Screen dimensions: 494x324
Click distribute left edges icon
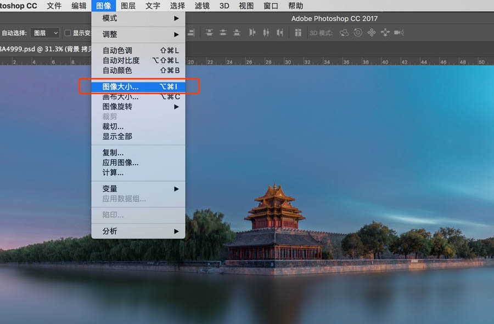[x=252, y=33]
